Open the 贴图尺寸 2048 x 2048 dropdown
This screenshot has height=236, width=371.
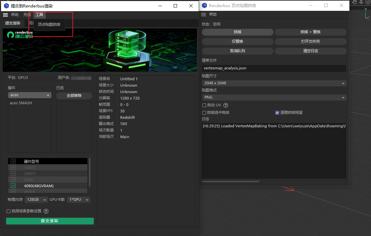click(x=274, y=83)
